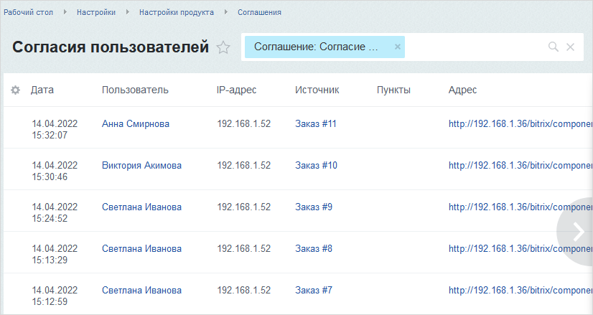
Task: Open user Виктория Акимова profile
Action: pyautogui.click(x=141, y=166)
